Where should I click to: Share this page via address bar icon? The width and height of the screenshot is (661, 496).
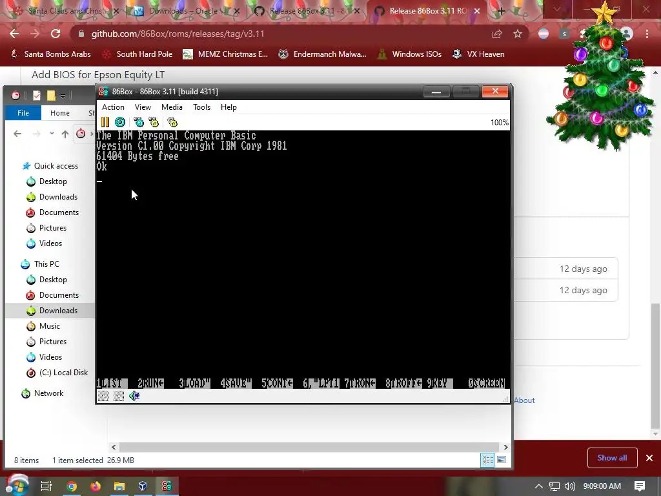(497, 34)
